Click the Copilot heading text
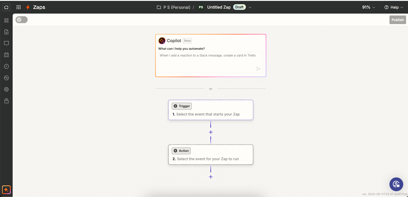Image resolution: width=408 pixels, height=197 pixels. (x=174, y=41)
